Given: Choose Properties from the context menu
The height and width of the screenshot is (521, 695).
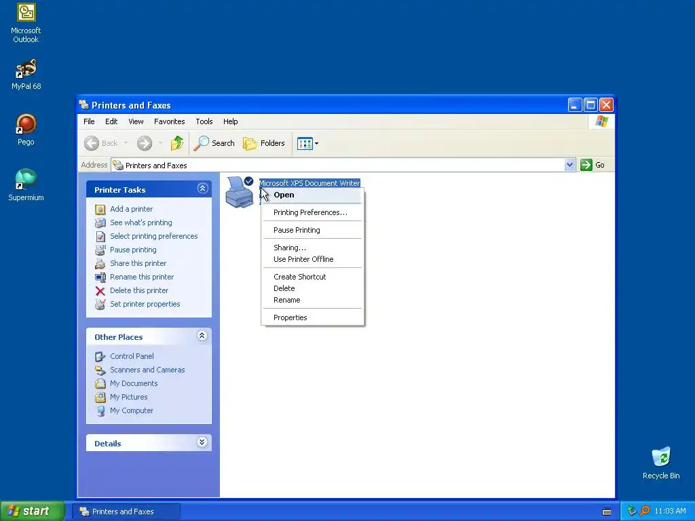Looking at the screenshot, I should (x=312, y=317).
